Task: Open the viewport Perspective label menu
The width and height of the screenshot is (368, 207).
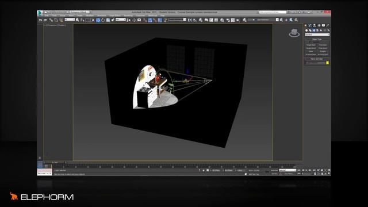Action: tap(52, 25)
